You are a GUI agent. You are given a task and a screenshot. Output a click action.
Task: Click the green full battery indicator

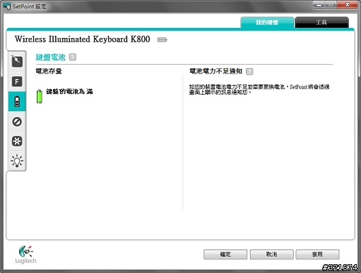40,97
